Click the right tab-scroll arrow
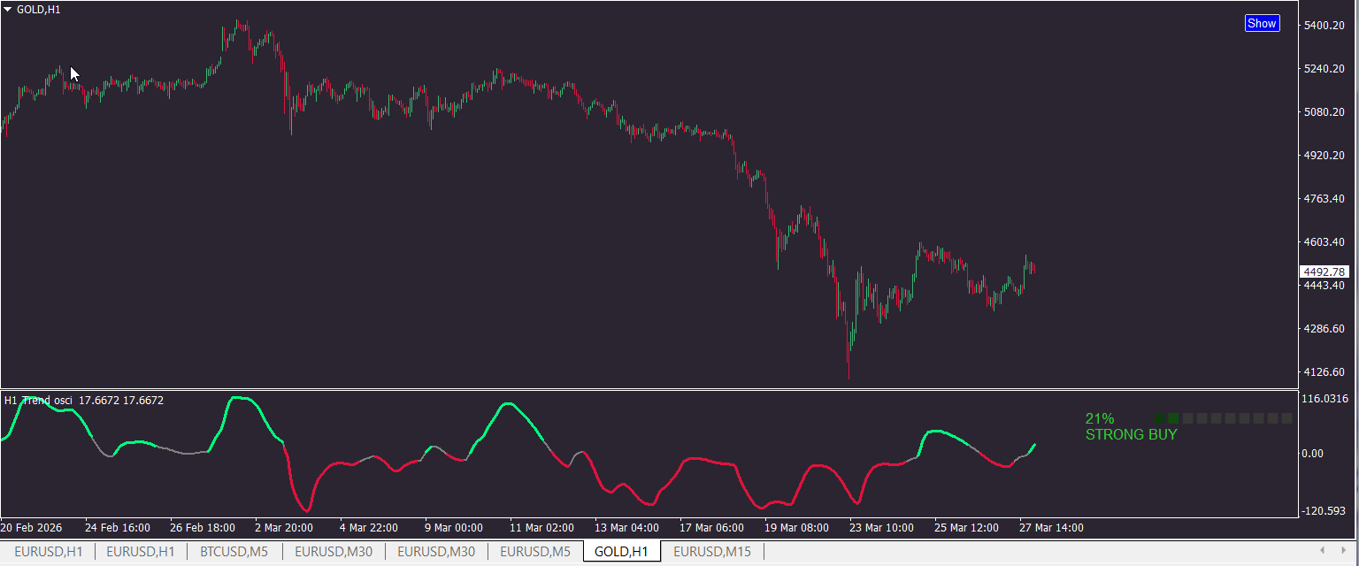This screenshot has height=566, width=1359. click(1344, 551)
